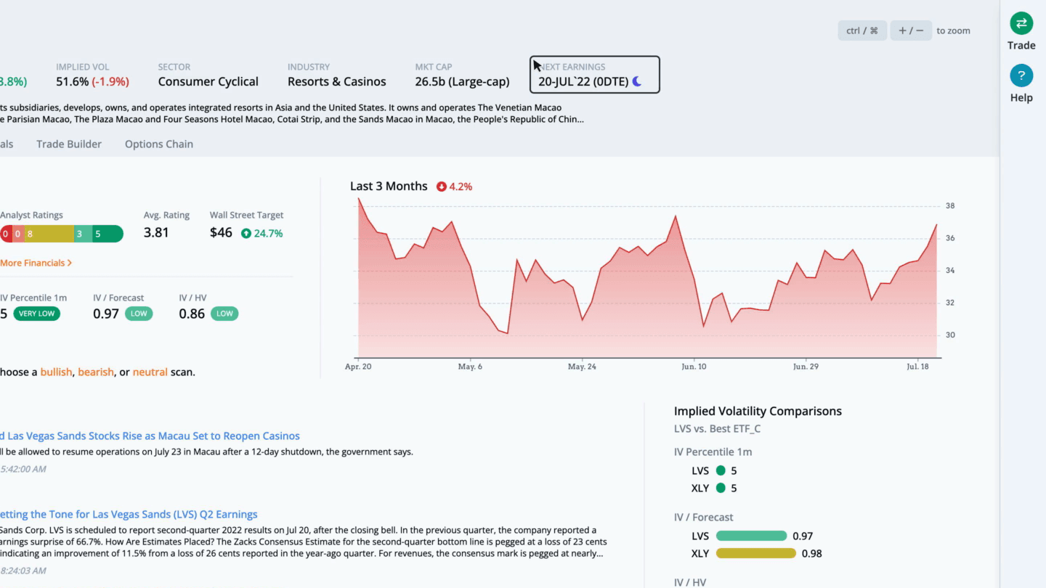Viewport: 1046px width, 588px height.
Task: Click the moon icon beside earnings date
Action: pos(637,81)
